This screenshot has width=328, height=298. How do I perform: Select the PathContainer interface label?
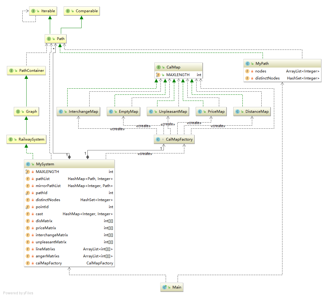pos(31,71)
